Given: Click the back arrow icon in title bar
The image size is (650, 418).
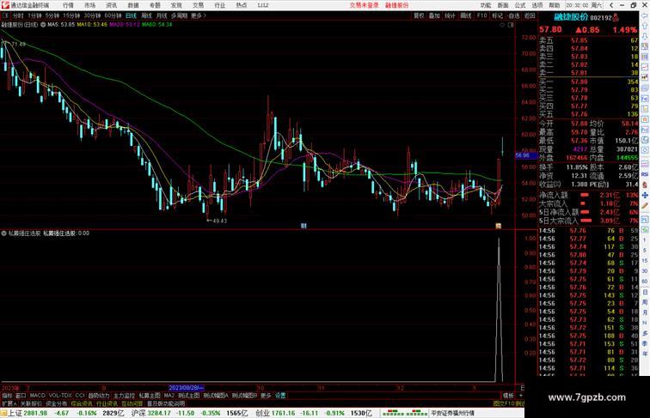Looking at the screenshot, I should pos(611,5).
